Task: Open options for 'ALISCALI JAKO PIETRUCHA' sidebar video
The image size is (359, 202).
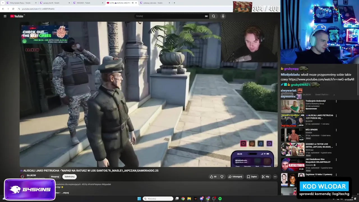Action: coord(336,116)
